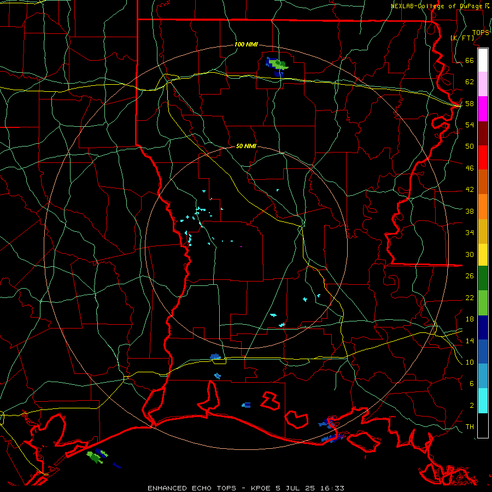Click the light green legend swatch
Screen dimensions: 492x492
click(483, 303)
